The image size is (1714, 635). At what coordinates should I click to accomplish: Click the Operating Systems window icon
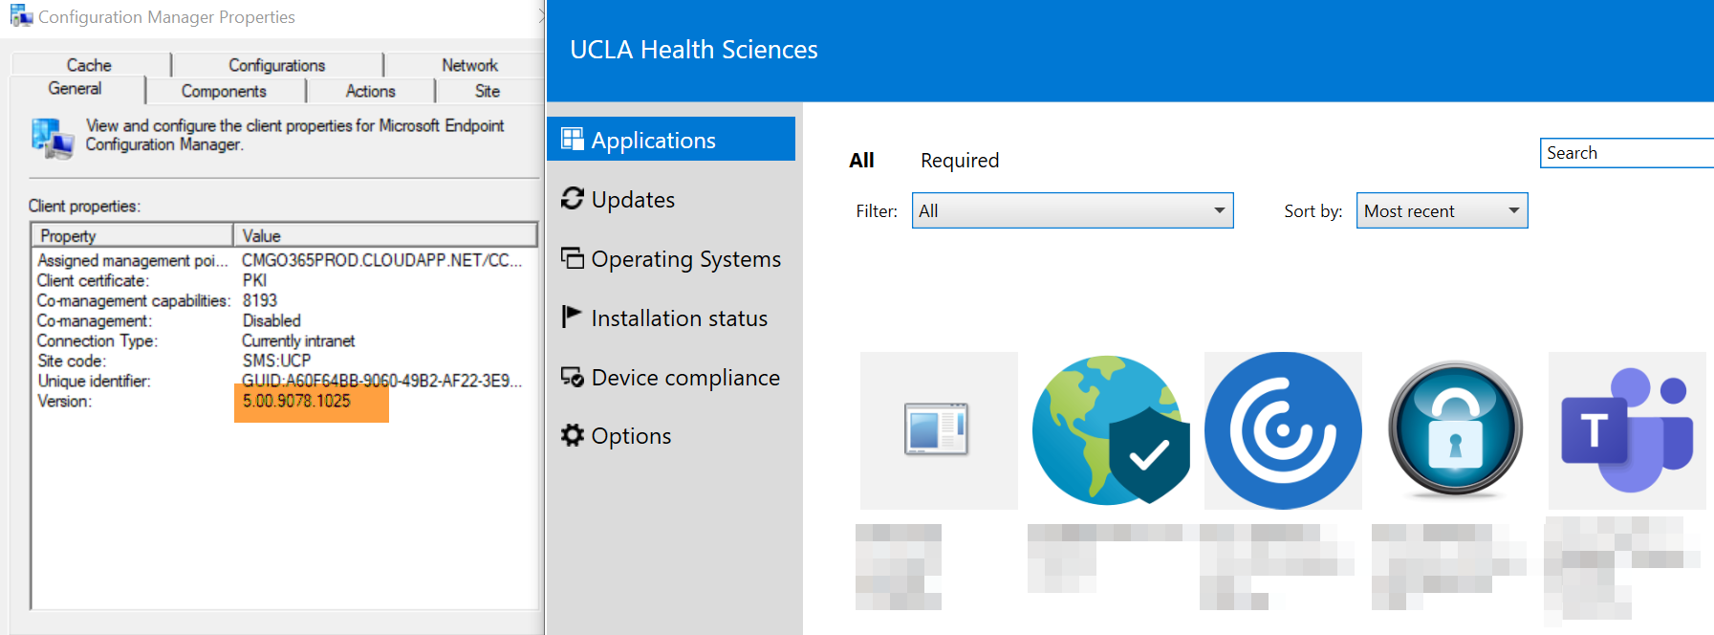(x=573, y=258)
